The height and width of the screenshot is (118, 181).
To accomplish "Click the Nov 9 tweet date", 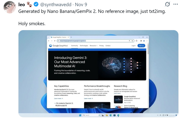I will click(x=81, y=5).
